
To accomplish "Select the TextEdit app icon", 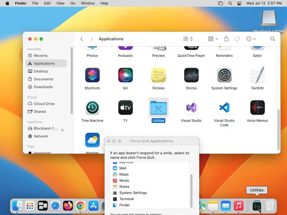I will click(257, 75).
